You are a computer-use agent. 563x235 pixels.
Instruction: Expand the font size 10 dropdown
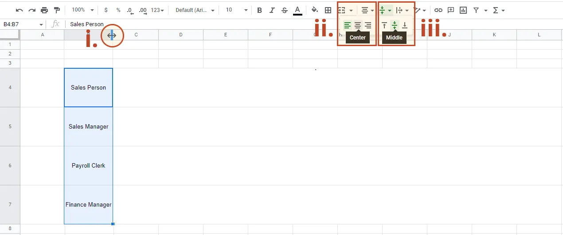coord(237,10)
